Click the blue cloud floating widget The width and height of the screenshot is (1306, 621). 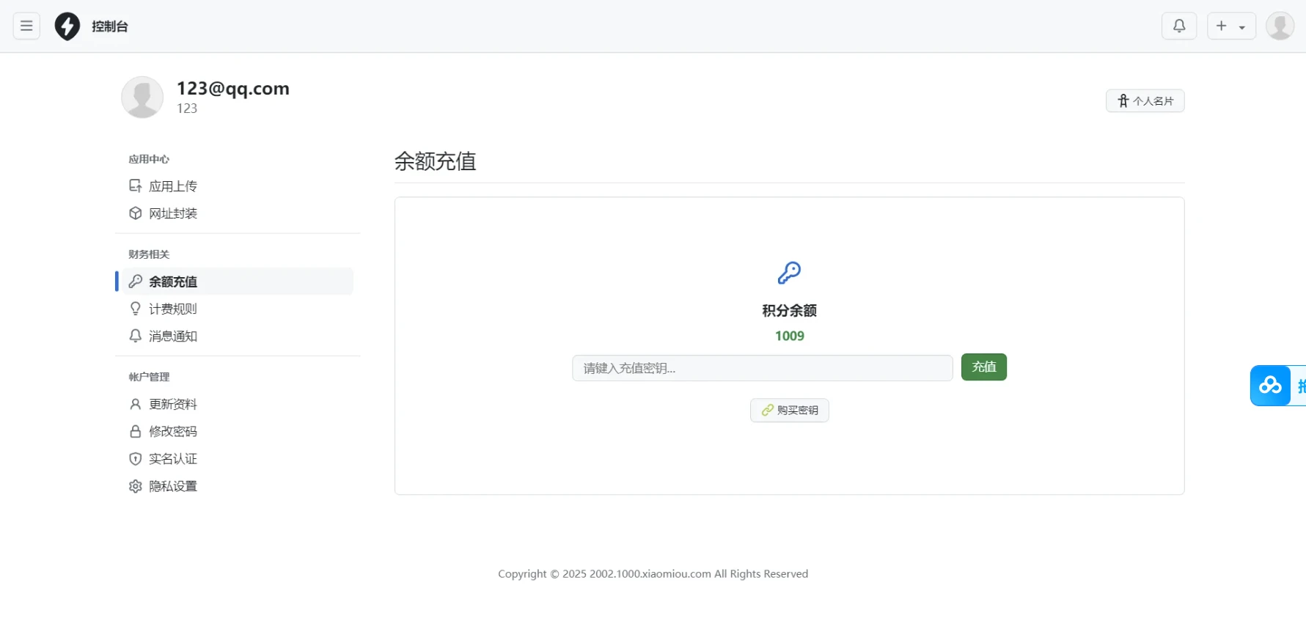(x=1271, y=385)
